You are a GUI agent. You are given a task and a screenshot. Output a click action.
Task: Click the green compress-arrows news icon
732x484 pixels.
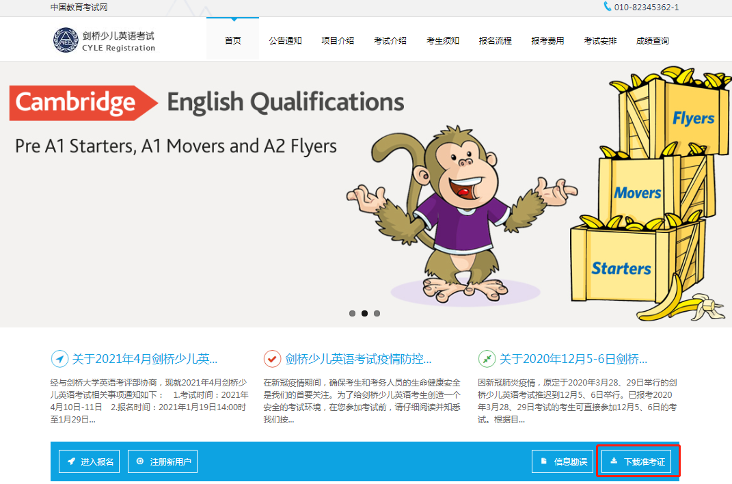487,359
